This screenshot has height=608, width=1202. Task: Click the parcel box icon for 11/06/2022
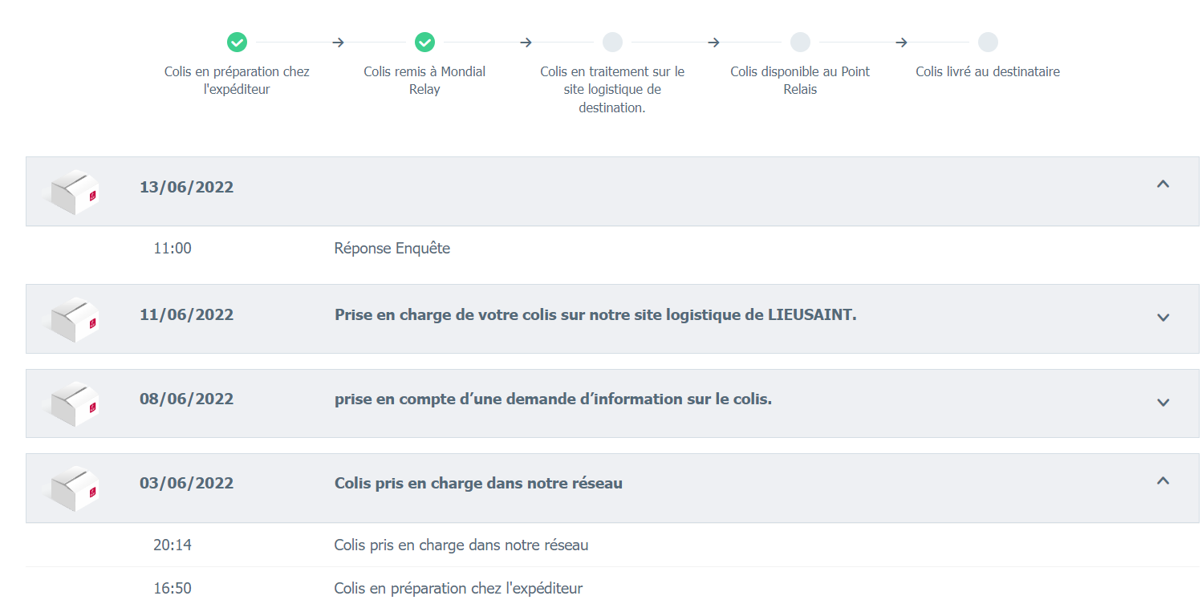point(74,319)
